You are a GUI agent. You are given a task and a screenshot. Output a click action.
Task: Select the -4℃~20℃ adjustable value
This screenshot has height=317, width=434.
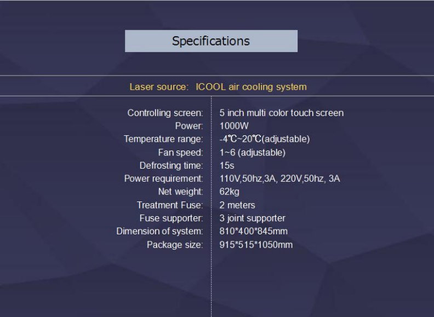click(x=265, y=139)
